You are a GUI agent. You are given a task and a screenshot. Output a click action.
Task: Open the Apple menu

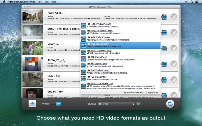tap(4, 2)
